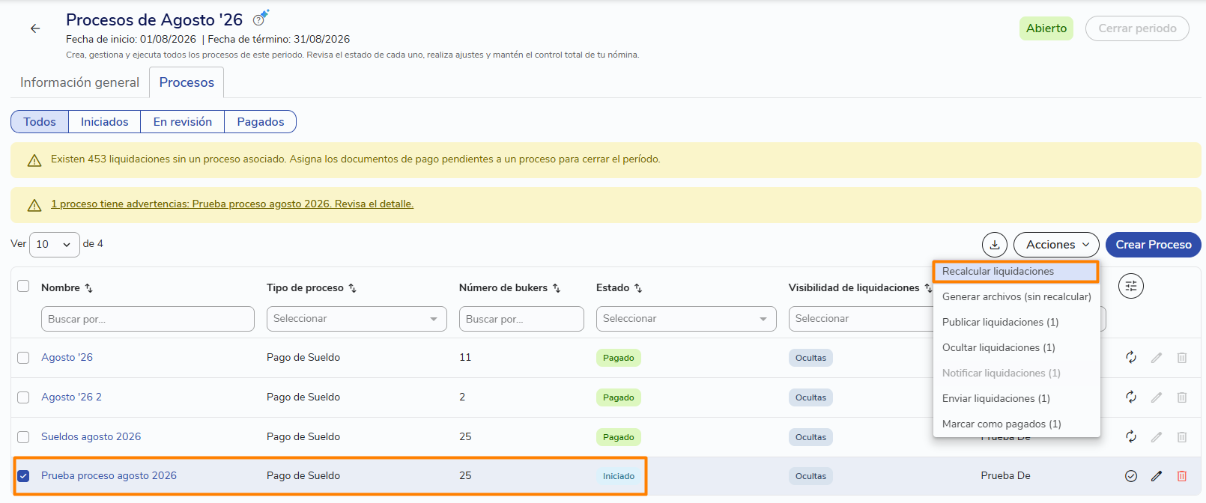Click edit pencil in Sueldos agosto 2026 row
This screenshot has width=1206, height=503.
[1157, 437]
